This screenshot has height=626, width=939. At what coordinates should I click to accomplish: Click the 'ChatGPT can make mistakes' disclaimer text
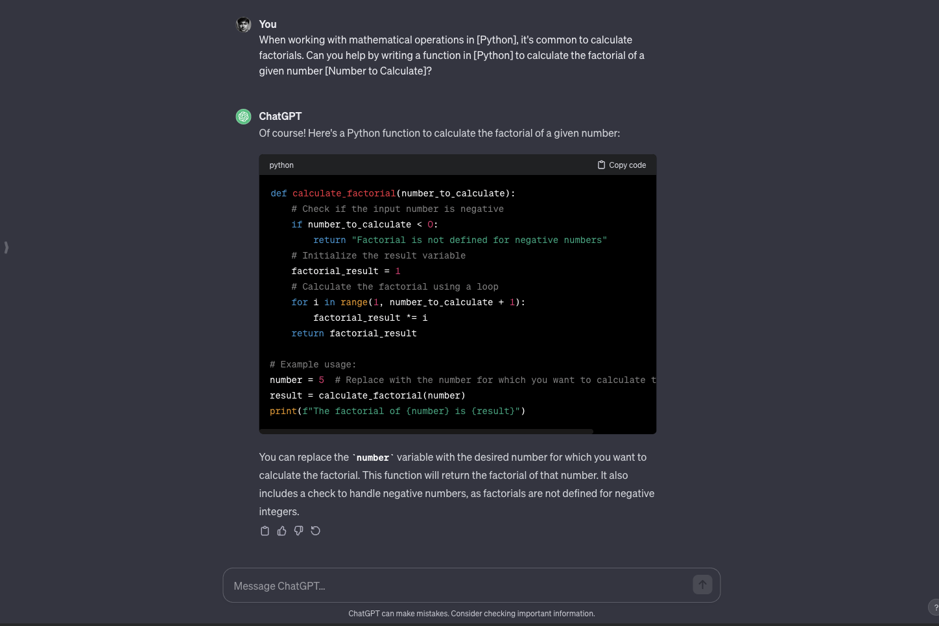[x=471, y=613]
